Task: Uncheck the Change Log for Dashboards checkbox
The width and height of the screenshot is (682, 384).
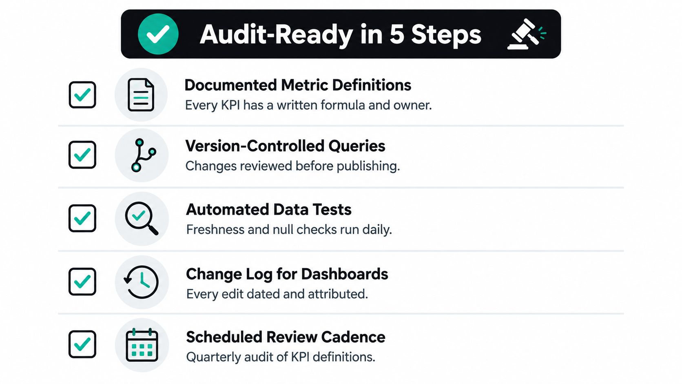Action: click(x=82, y=282)
